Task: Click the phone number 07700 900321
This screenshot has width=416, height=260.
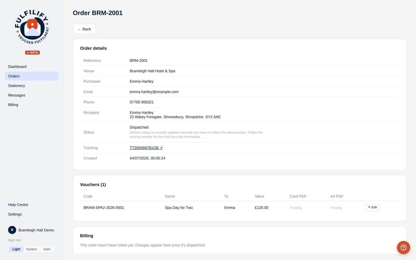Action: (x=142, y=102)
